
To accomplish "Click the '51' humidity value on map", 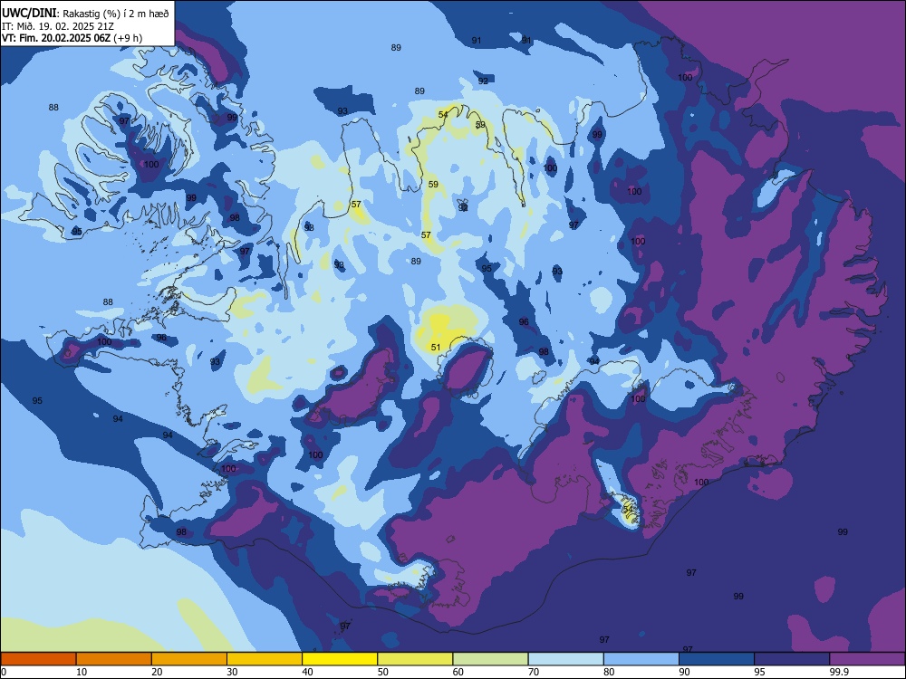I will pyautogui.click(x=436, y=348).
